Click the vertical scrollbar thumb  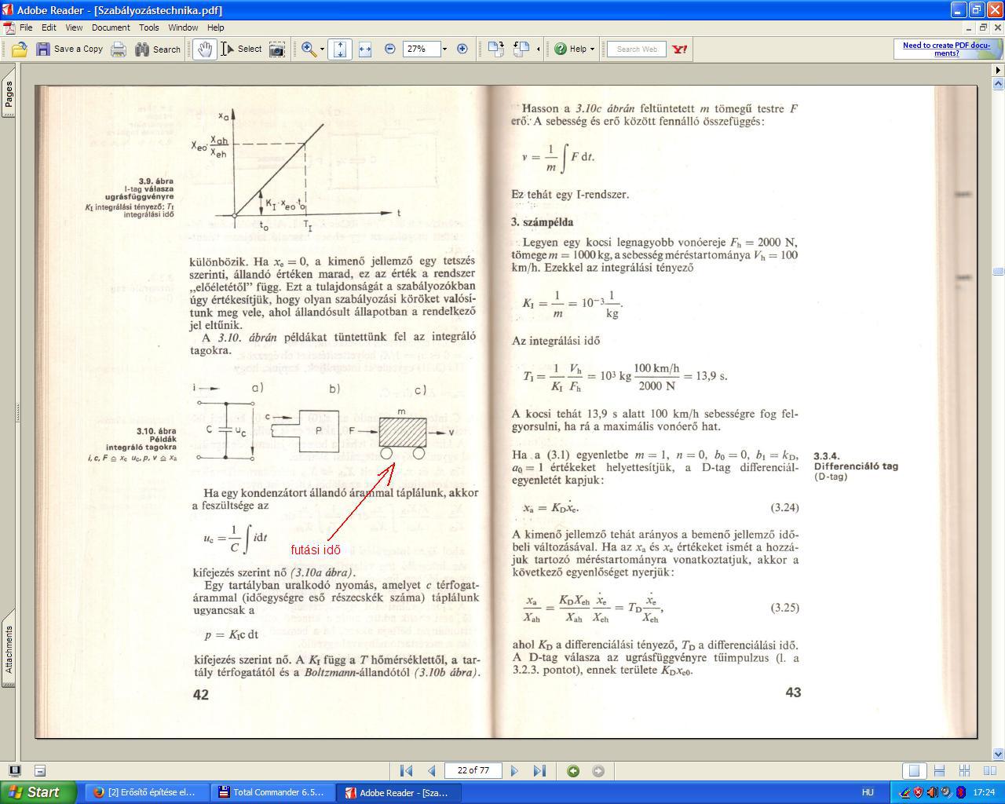(x=998, y=272)
